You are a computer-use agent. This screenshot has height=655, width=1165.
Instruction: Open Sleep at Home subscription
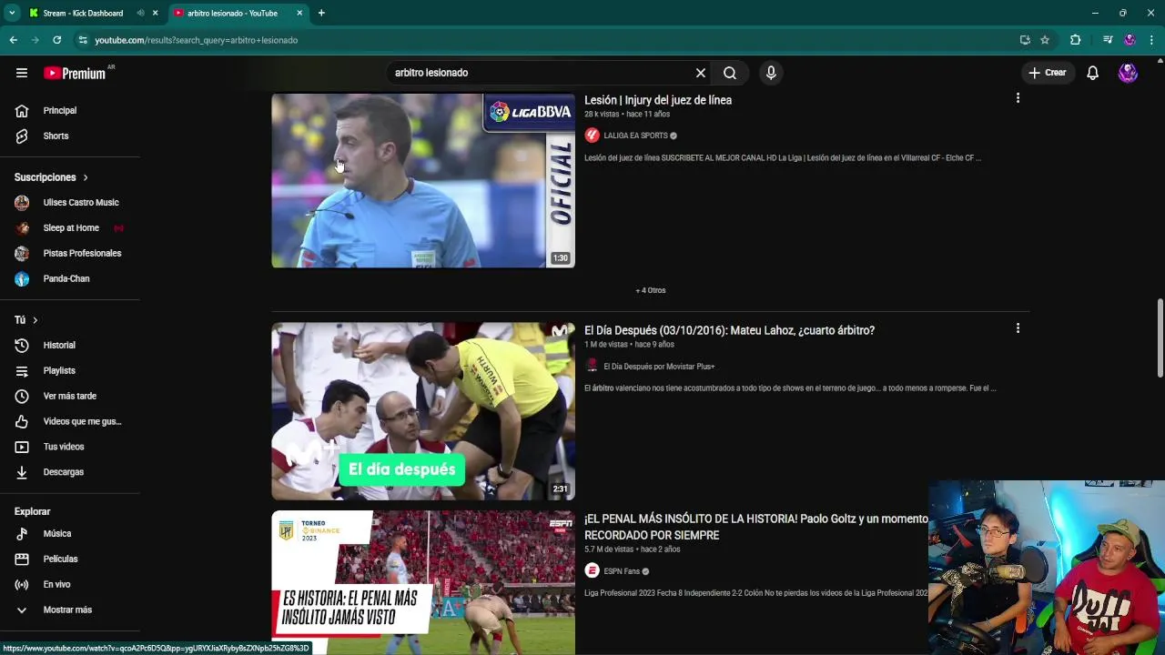(x=70, y=227)
